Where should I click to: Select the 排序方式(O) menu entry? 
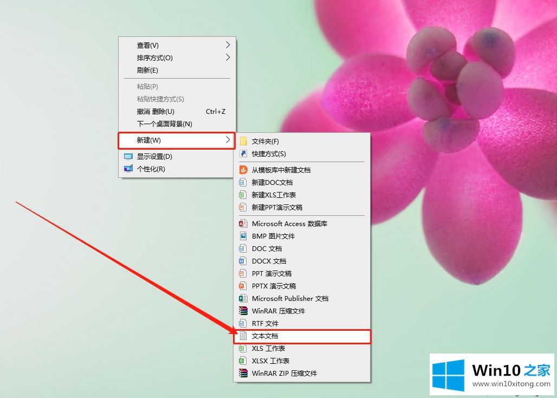[x=177, y=57]
